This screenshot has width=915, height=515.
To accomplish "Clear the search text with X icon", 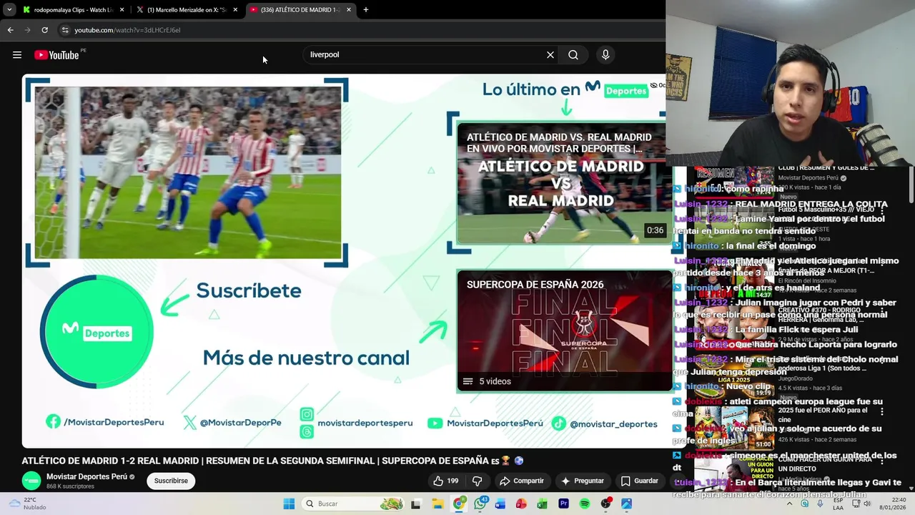I will click(x=550, y=55).
